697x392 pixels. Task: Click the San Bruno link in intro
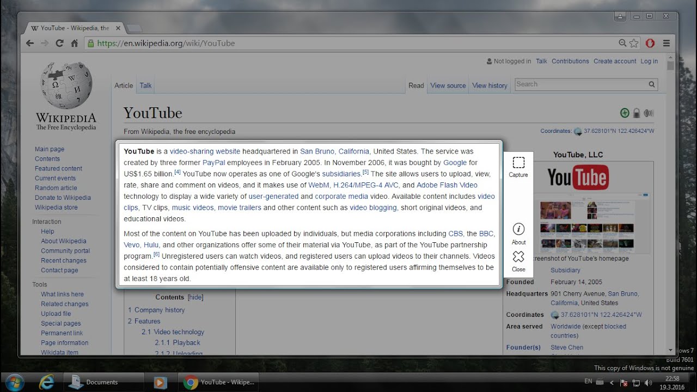317,151
